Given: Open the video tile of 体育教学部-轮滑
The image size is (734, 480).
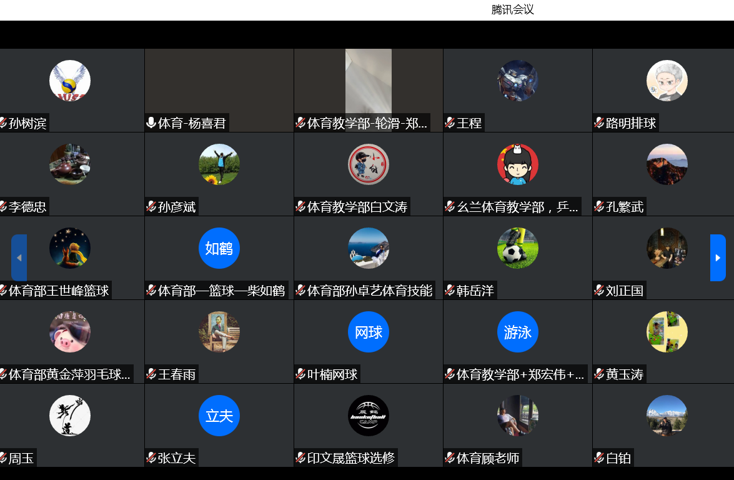Looking at the screenshot, I should [368, 82].
